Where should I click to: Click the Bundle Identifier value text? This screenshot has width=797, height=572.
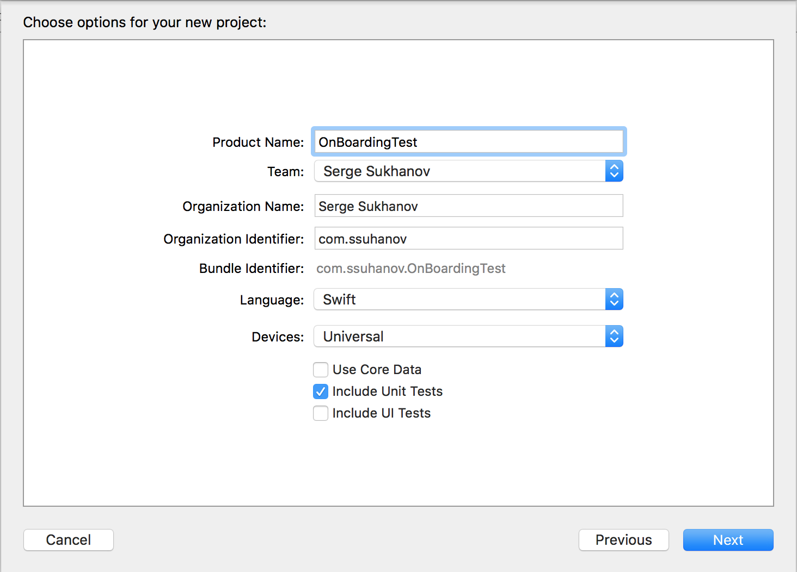411,269
